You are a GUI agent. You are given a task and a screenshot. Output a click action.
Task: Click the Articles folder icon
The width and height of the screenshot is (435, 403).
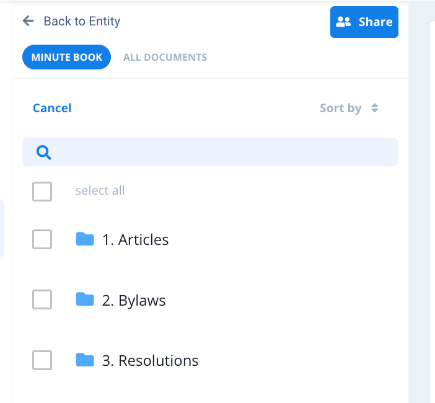tap(85, 239)
